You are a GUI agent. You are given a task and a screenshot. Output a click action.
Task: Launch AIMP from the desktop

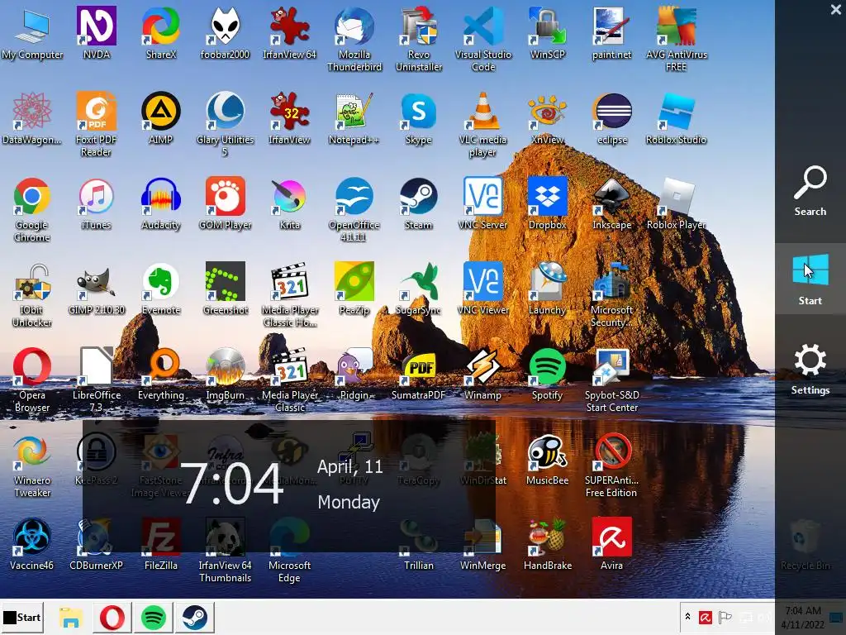[x=161, y=118]
